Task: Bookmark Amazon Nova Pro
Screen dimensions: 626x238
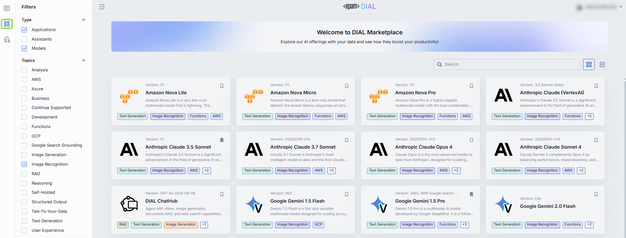Action: click(x=471, y=86)
